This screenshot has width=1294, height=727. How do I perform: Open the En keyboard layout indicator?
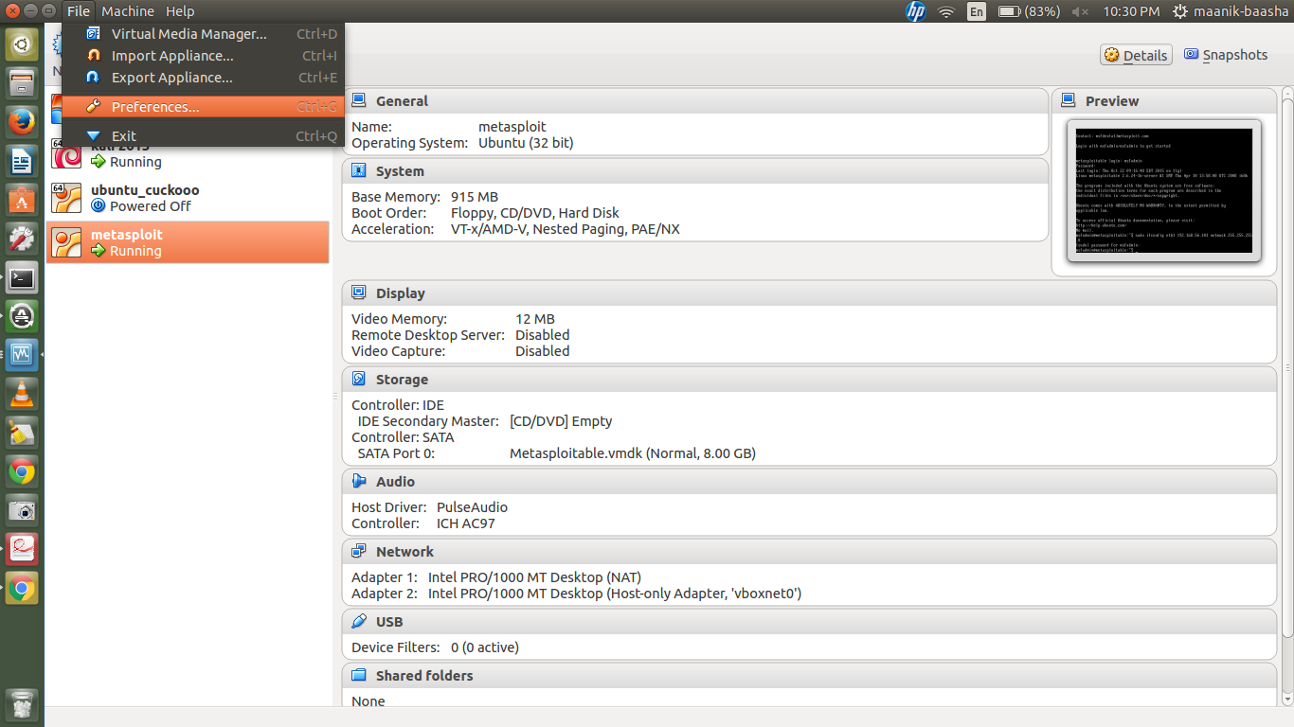pos(976,11)
